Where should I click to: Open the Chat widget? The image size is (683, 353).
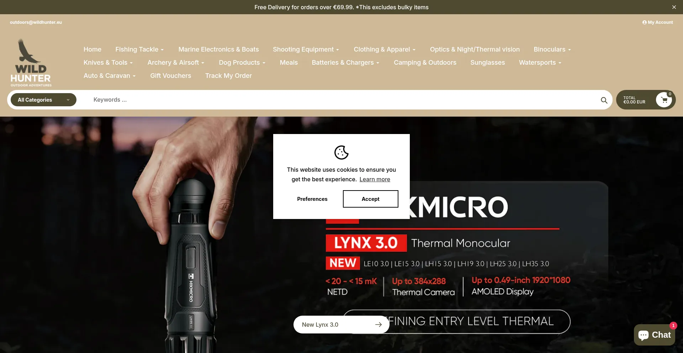pyautogui.click(x=655, y=335)
